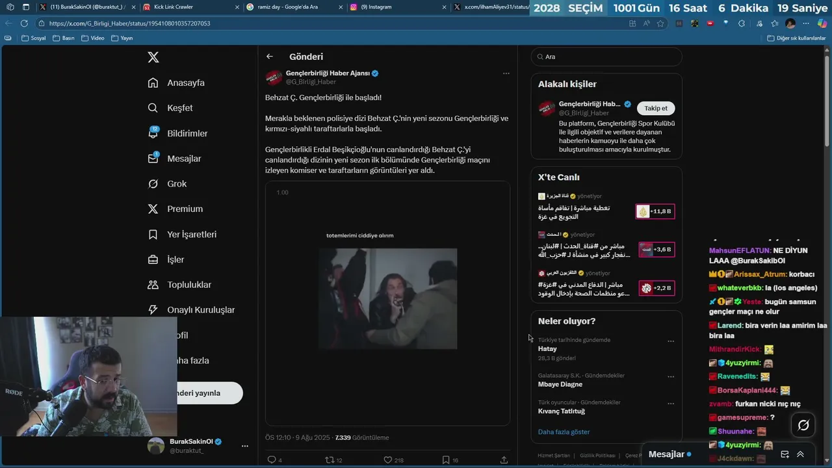The width and height of the screenshot is (832, 468).
Task: Add page to favorites star icon
Action: pos(660,23)
